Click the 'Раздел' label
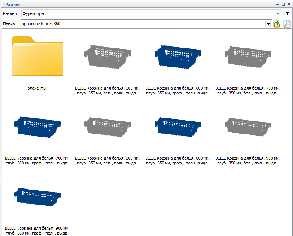 (10, 13)
